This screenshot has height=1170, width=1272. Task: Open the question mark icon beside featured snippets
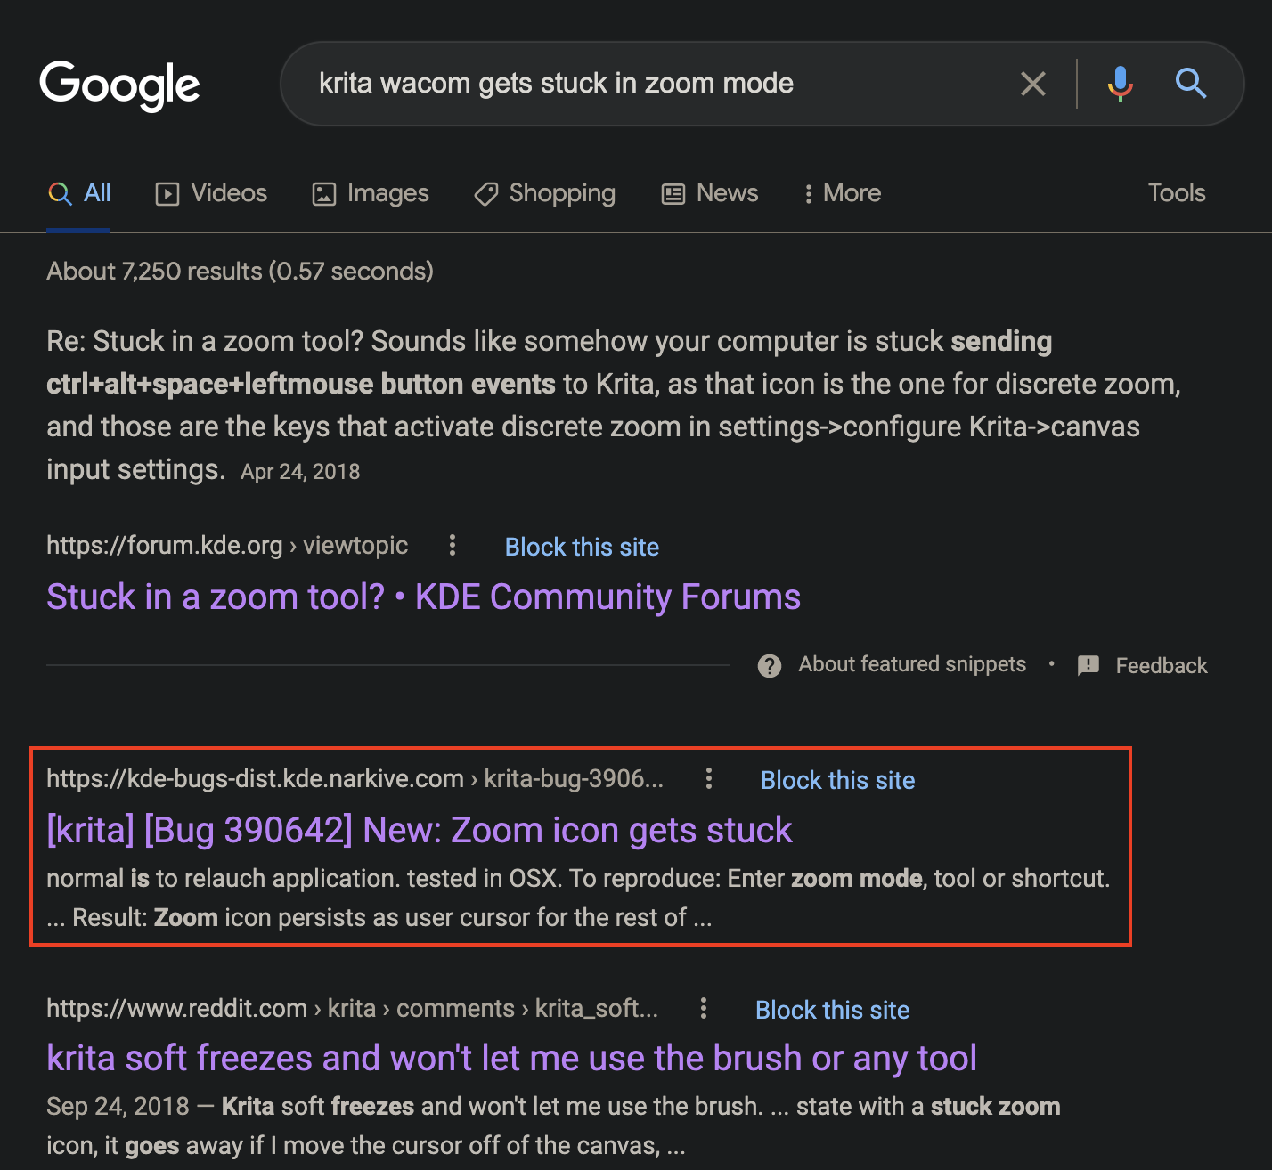pos(770,665)
